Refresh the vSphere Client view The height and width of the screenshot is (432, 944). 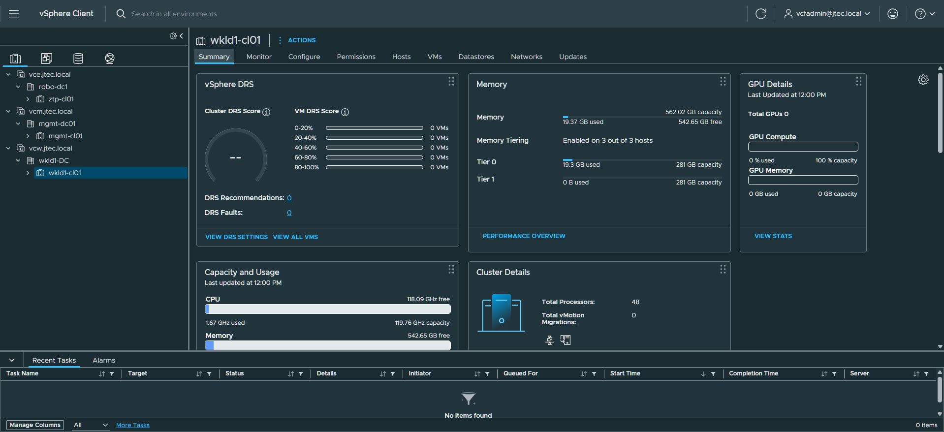click(x=760, y=14)
